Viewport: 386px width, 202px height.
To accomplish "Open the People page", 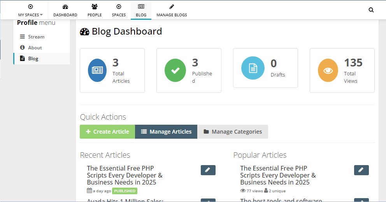I will point(95,10).
